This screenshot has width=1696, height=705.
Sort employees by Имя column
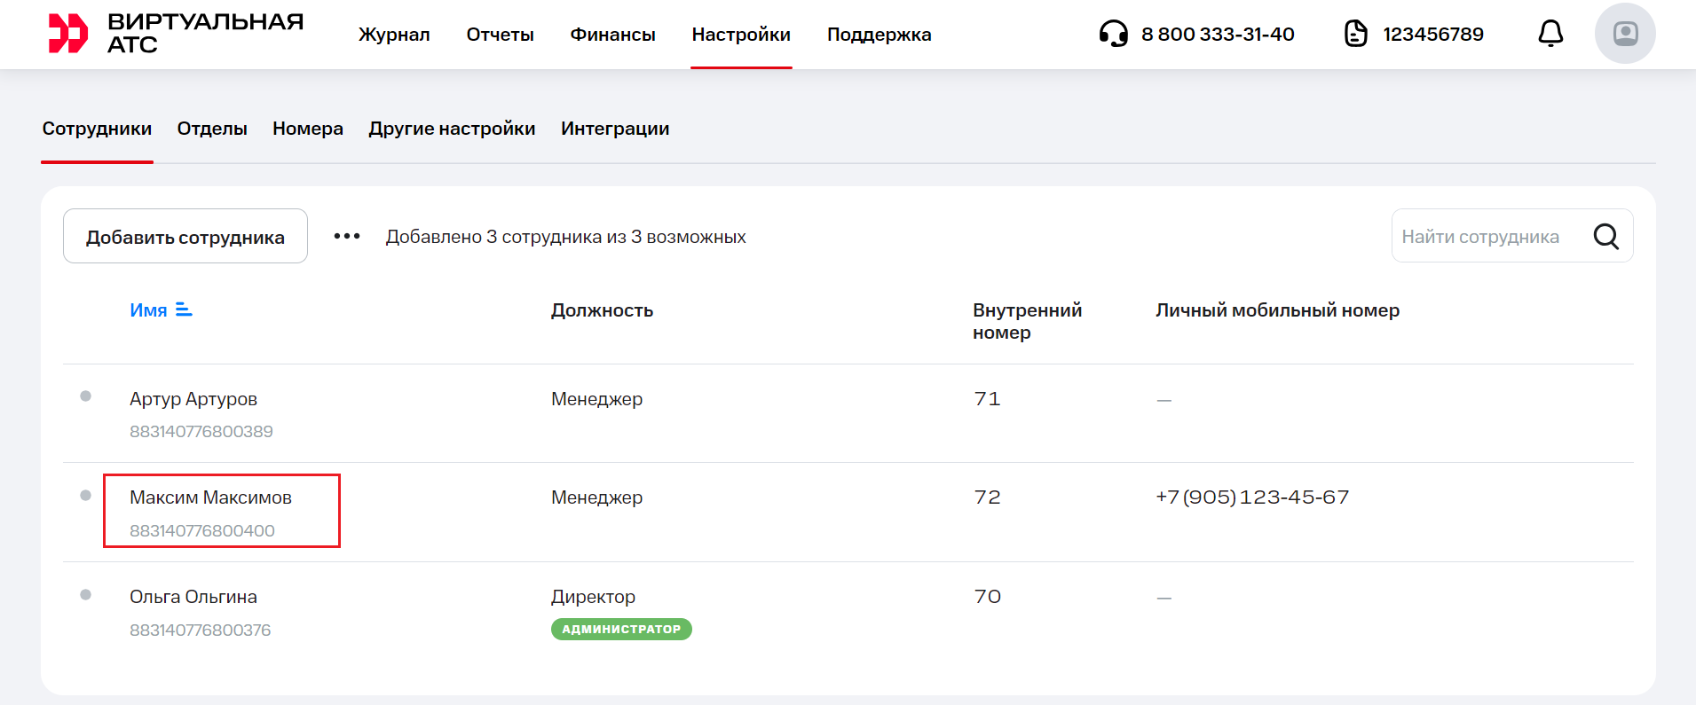160,310
